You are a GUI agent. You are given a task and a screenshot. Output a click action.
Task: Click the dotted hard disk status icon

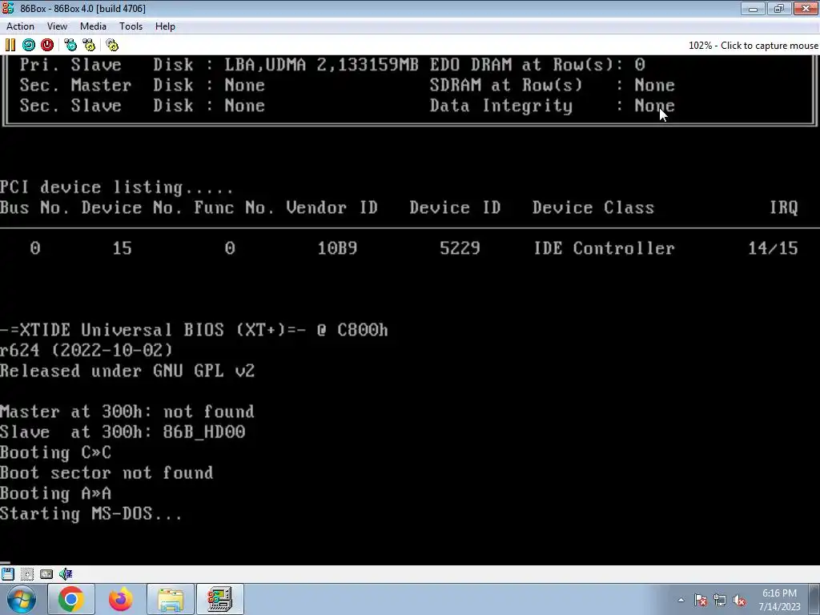27,573
